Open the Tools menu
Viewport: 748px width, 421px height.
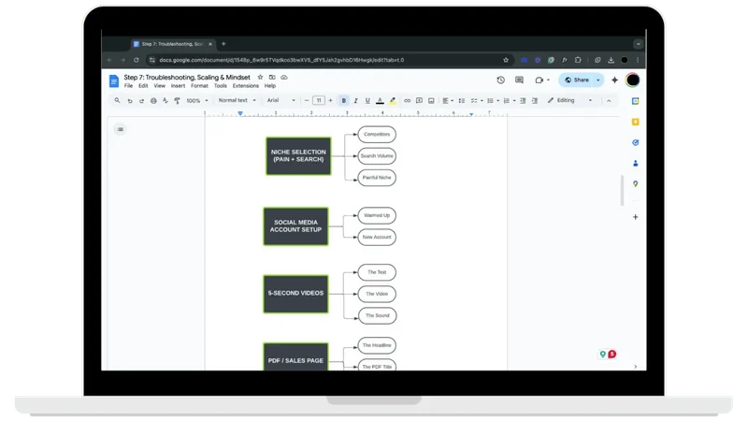[x=221, y=86]
